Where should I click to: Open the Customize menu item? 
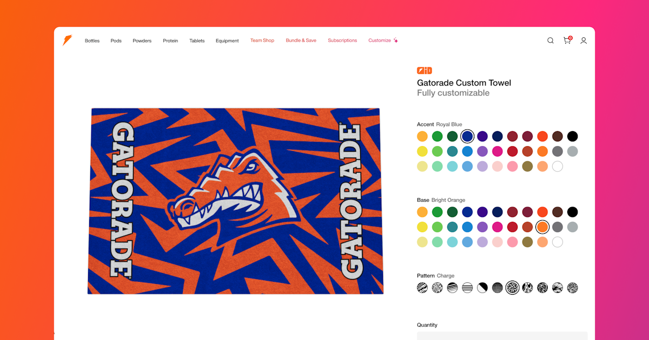pos(379,40)
